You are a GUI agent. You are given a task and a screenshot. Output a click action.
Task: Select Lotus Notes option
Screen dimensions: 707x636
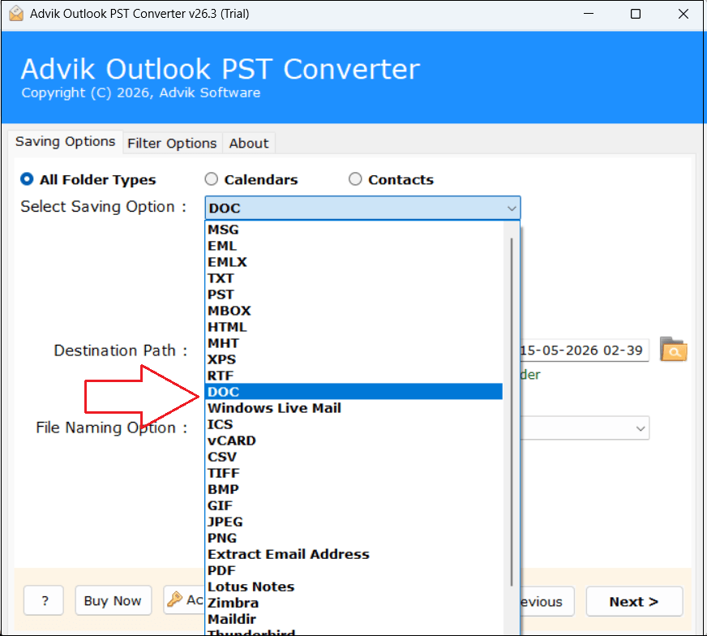(354, 587)
